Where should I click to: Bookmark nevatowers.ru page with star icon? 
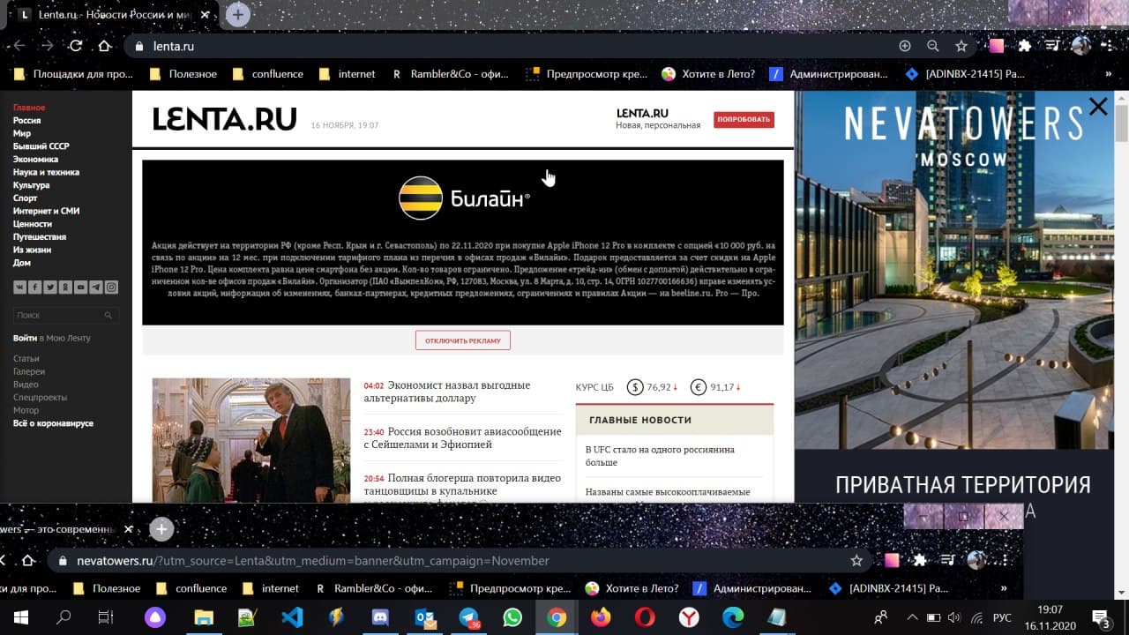tap(856, 561)
